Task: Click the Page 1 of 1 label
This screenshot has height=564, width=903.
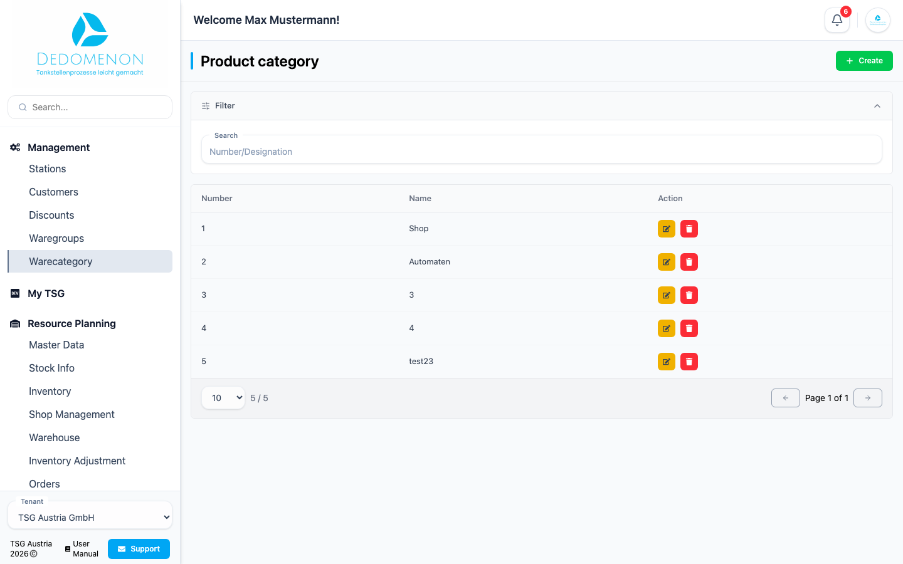Action: click(x=826, y=398)
